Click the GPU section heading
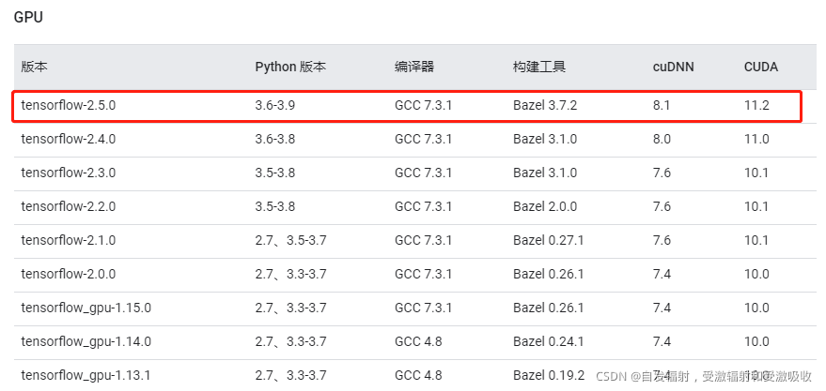This screenshot has height=391, width=826. (28, 17)
